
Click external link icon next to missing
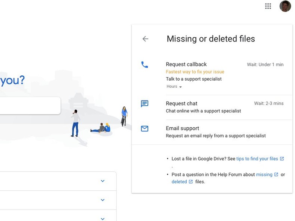(x=276, y=174)
